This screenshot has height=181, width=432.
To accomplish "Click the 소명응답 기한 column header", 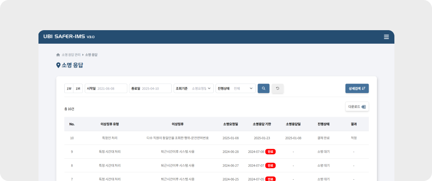I will point(262,124).
